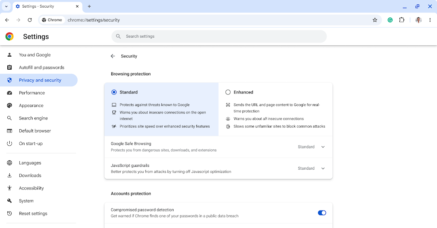This screenshot has width=437, height=228.
Task: Select the Standard browsing protection radio
Action: (x=114, y=92)
